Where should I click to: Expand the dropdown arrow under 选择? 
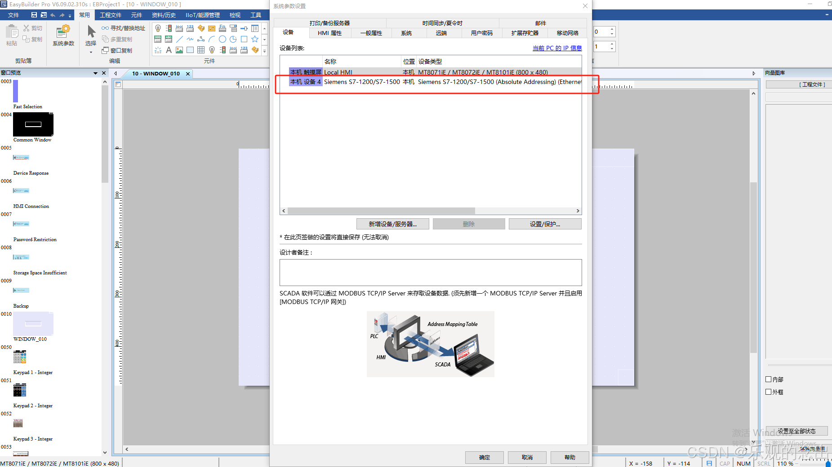coord(91,52)
